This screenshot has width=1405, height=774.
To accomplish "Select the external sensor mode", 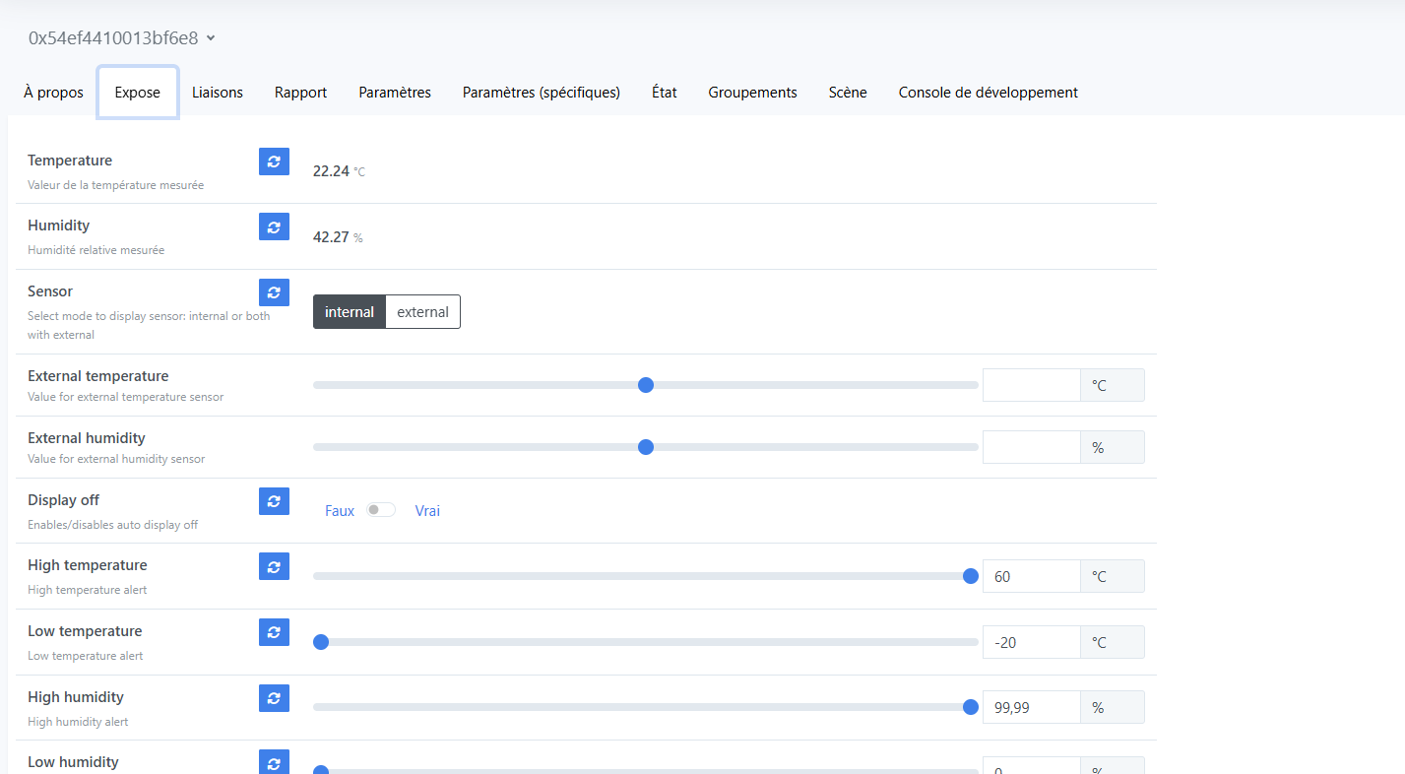I will pyautogui.click(x=422, y=312).
